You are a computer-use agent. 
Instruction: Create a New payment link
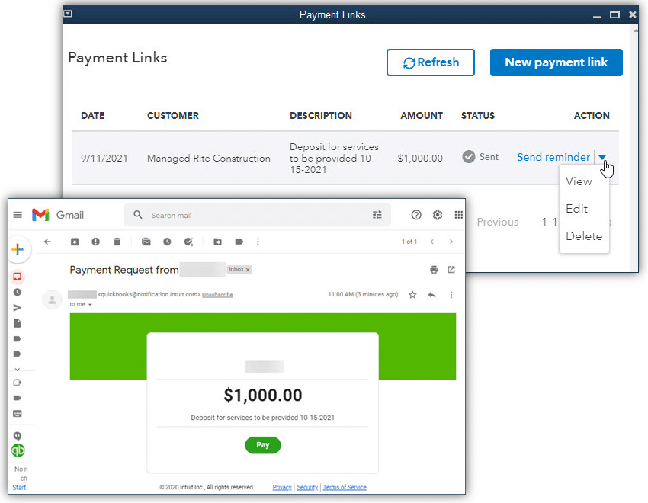pos(556,62)
